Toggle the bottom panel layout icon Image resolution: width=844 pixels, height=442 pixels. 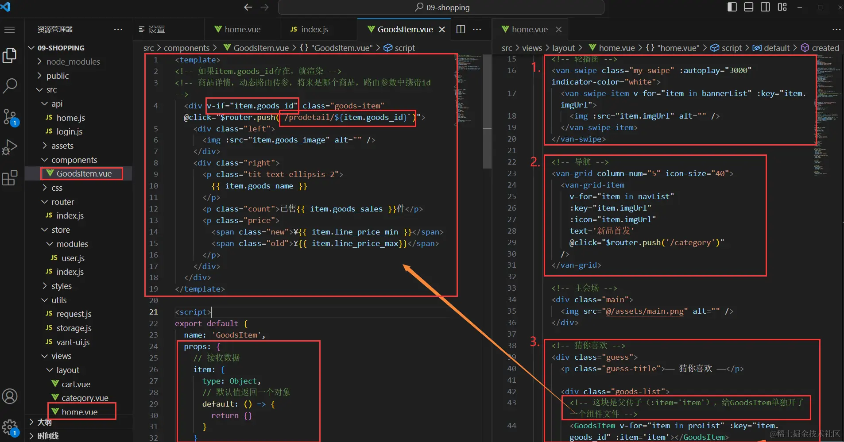click(x=749, y=7)
